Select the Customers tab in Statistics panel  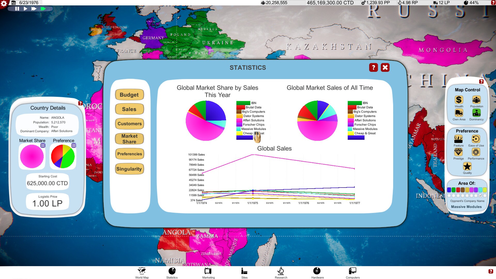(130, 123)
